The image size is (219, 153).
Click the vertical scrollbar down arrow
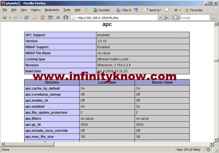(x=216, y=140)
